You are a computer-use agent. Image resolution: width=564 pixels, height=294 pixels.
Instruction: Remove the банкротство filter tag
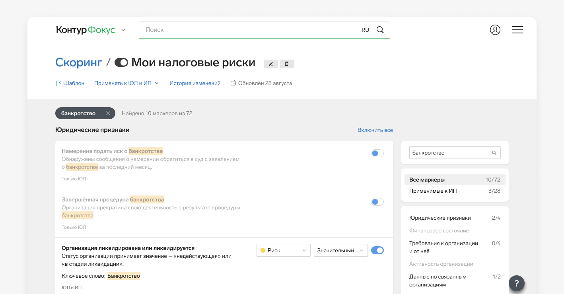tap(108, 113)
